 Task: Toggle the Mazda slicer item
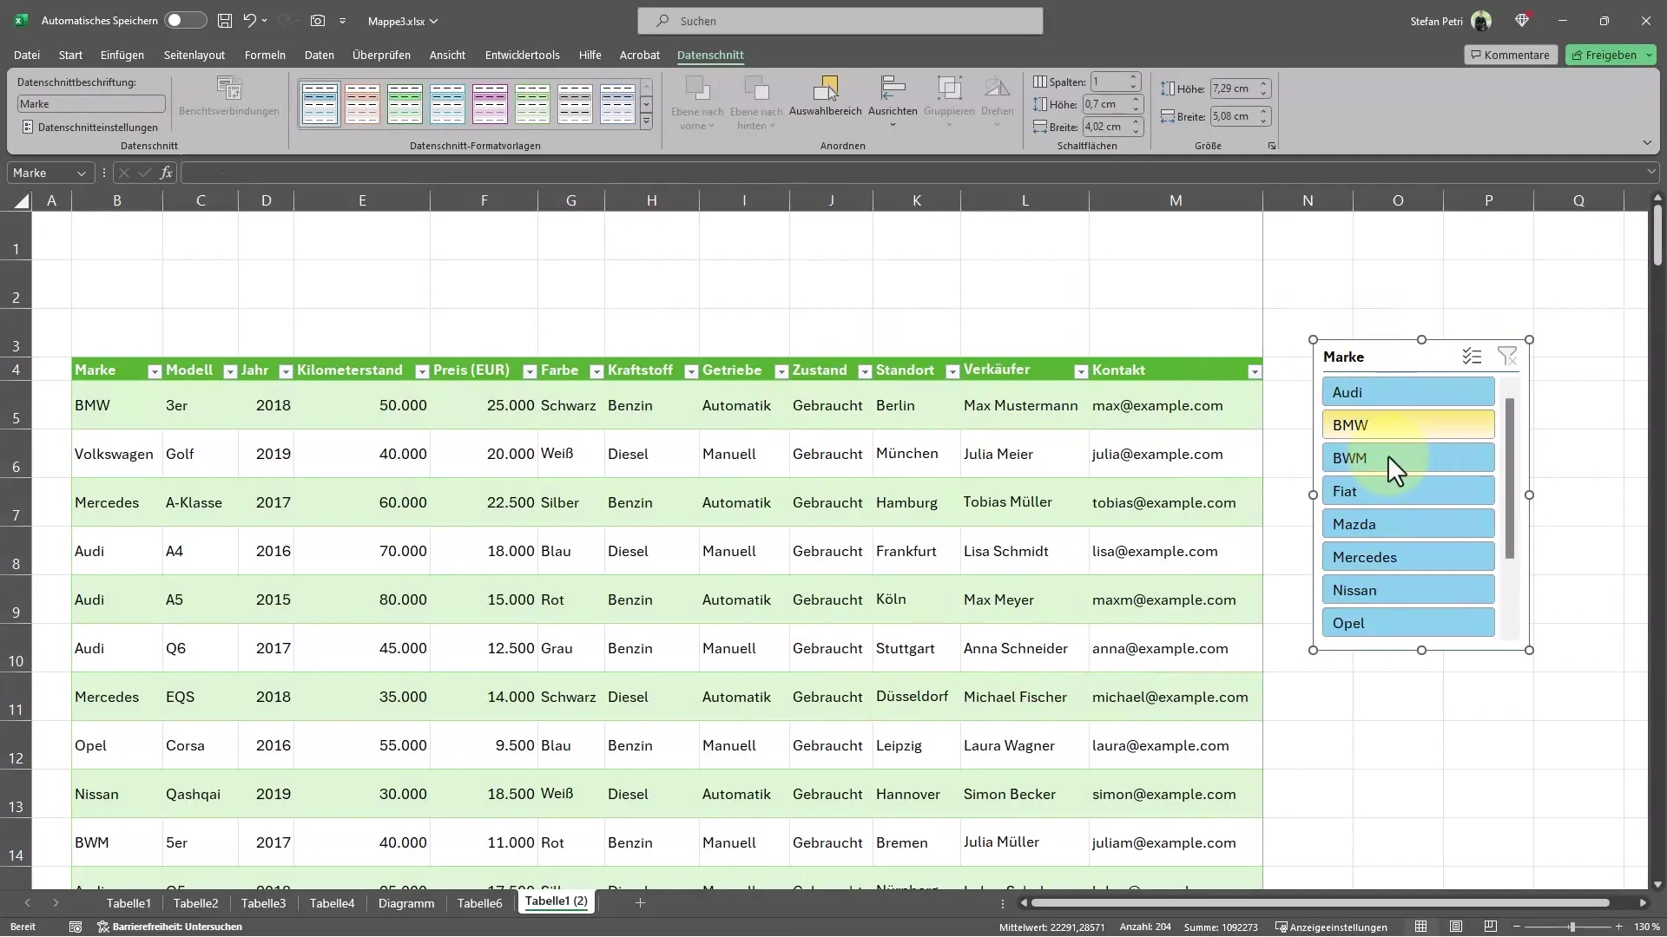click(1408, 524)
